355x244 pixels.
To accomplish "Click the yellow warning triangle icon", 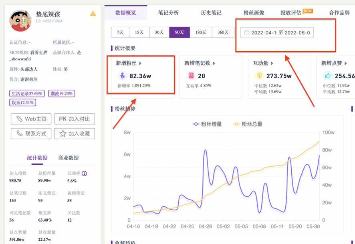I will coord(93,14).
